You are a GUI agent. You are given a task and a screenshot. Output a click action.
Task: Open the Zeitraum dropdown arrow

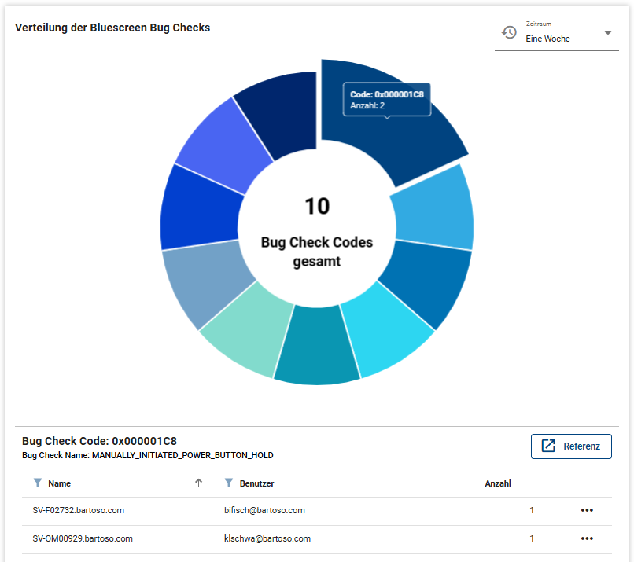point(607,33)
